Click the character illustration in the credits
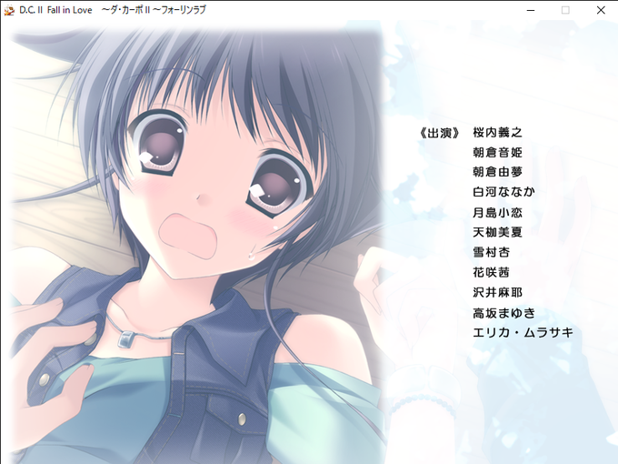The width and height of the screenshot is (618, 464). pyautogui.click(x=195, y=245)
